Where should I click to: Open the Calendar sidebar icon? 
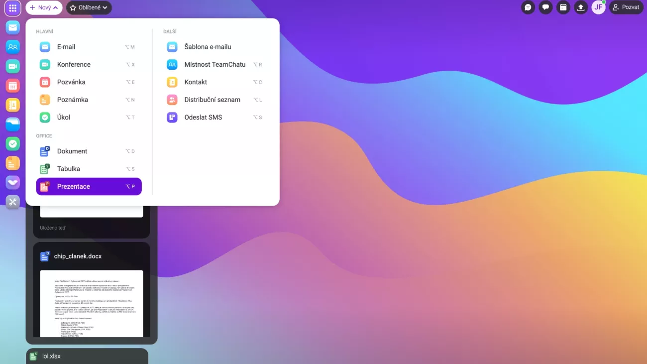coord(13,86)
